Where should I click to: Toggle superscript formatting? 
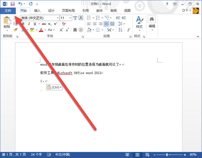point(56,24)
